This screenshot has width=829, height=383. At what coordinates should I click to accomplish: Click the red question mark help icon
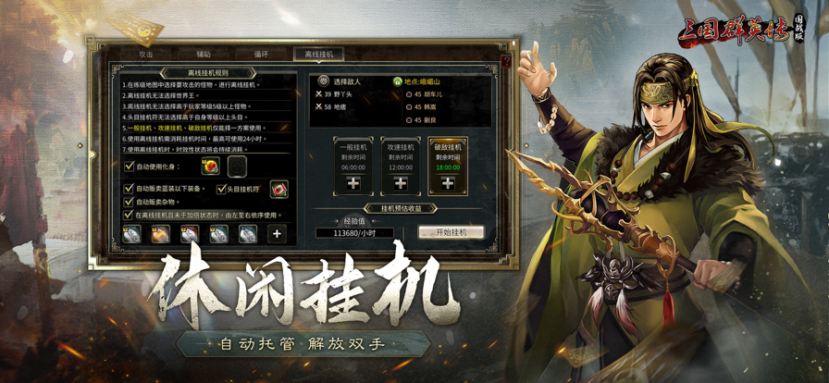506,60
